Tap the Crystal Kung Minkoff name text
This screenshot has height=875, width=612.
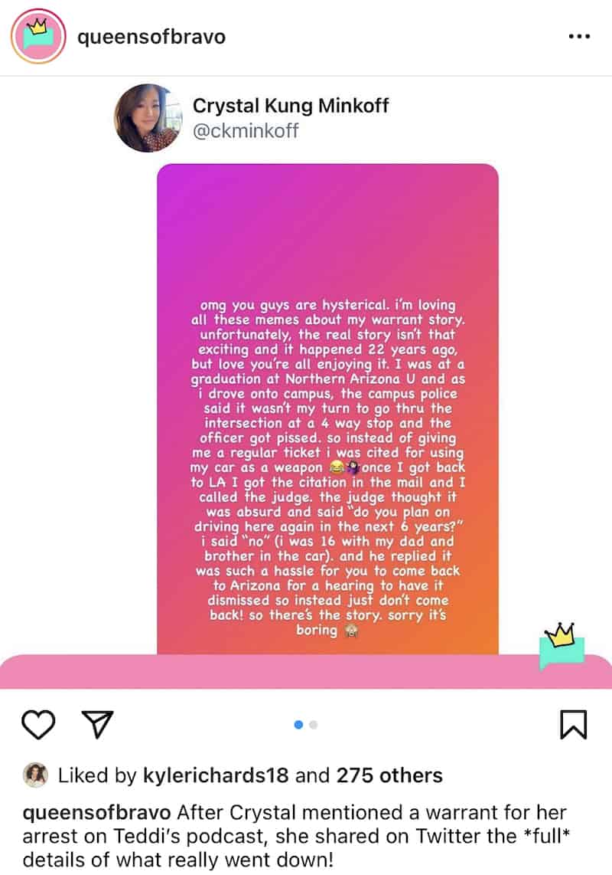[291, 106]
